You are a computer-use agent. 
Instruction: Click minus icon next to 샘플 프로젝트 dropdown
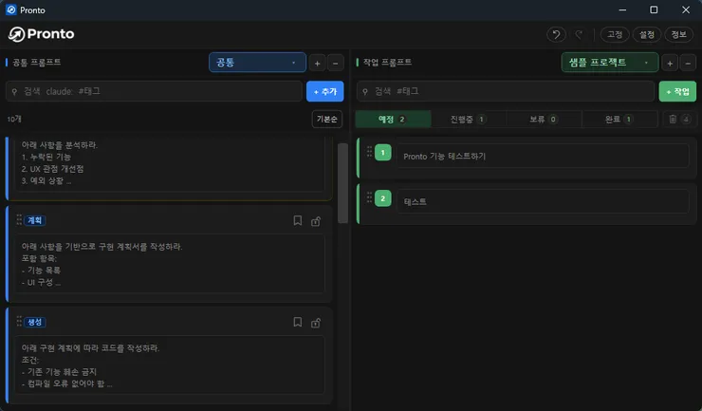coord(688,64)
